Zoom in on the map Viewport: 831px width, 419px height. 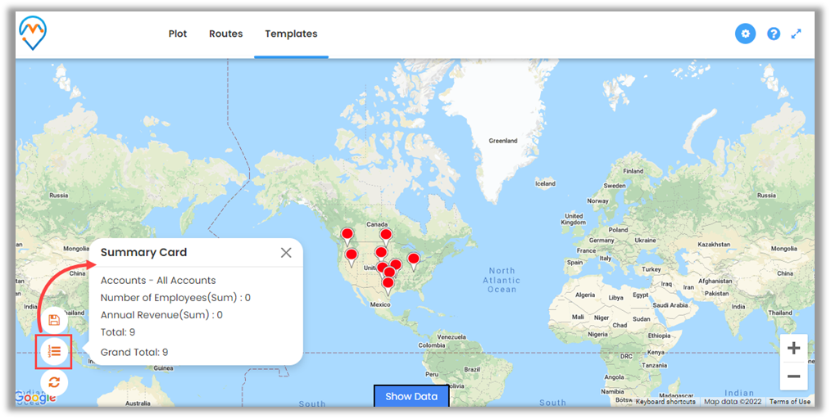point(793,348)
